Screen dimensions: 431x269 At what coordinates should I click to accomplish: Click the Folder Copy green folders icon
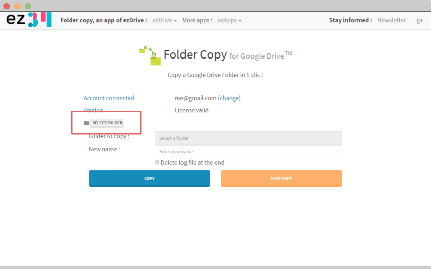[150, 55]
